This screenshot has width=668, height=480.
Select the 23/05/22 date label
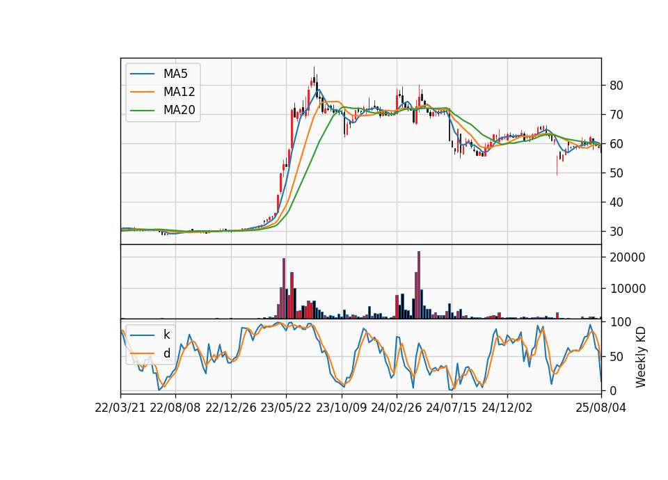(x=286, y=408)
